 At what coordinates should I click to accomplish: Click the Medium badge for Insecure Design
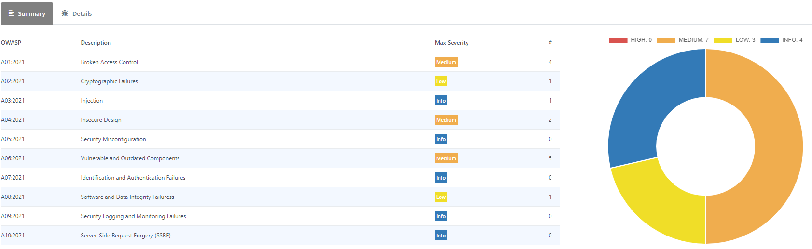446,120
